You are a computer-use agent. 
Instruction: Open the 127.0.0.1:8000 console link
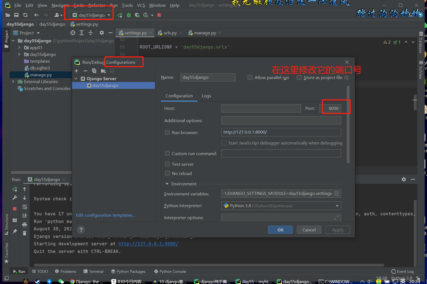(x=148, y=244)
